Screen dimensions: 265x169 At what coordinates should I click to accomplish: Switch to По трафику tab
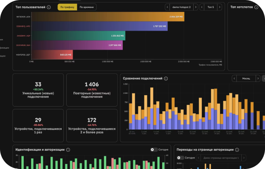(67, 7)
